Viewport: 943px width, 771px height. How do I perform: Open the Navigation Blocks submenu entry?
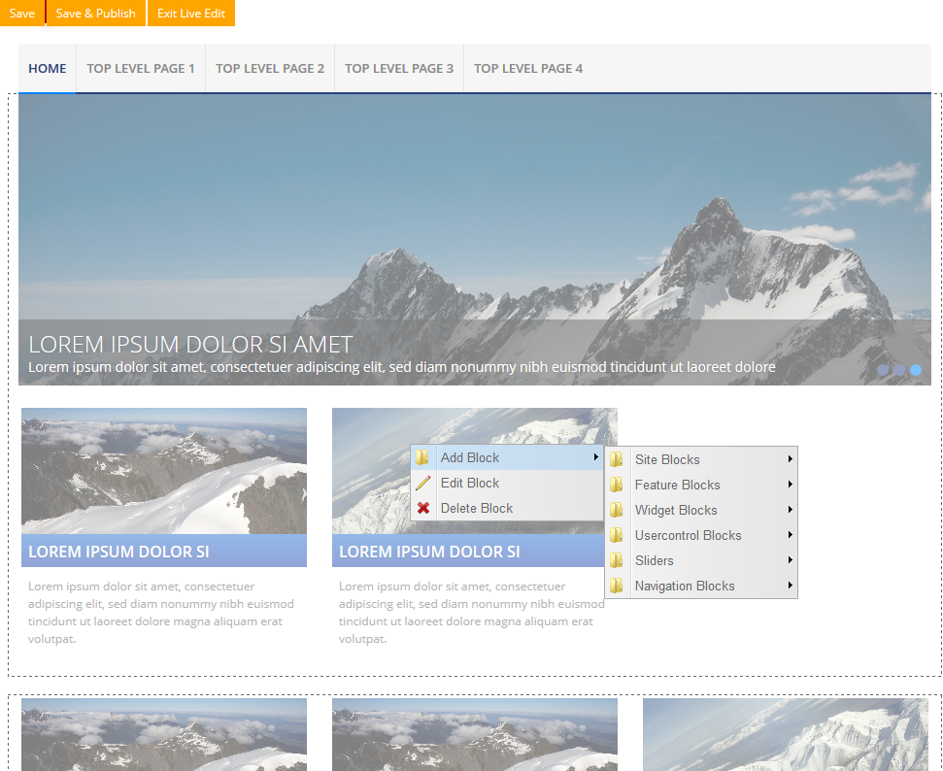click(x=701, y=586)
